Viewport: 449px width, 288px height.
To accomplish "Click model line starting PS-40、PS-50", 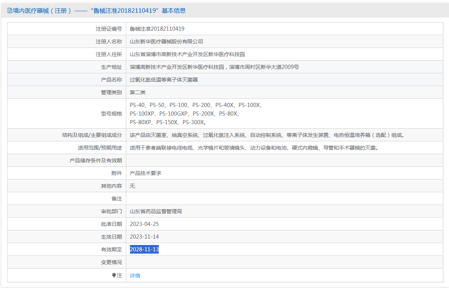I will (196, 105).
